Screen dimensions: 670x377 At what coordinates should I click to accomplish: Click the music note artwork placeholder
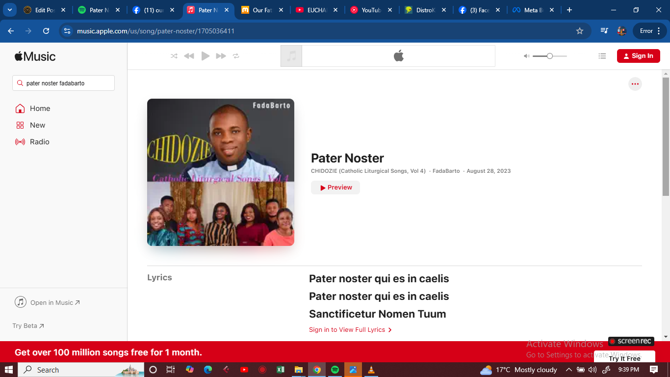291,56
